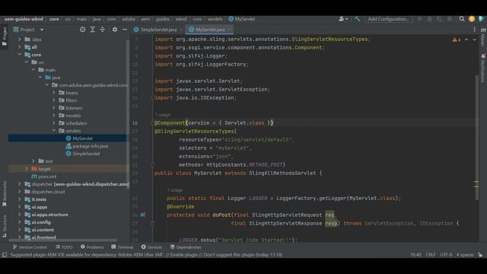Click the Project panel horizontal scrollbar
Screen dimensions: 487x274
pyautogui.click(x=63, y=241)
